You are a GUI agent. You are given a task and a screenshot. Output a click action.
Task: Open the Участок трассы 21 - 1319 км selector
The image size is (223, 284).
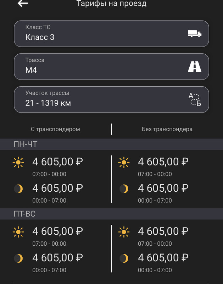pos(111,99)
